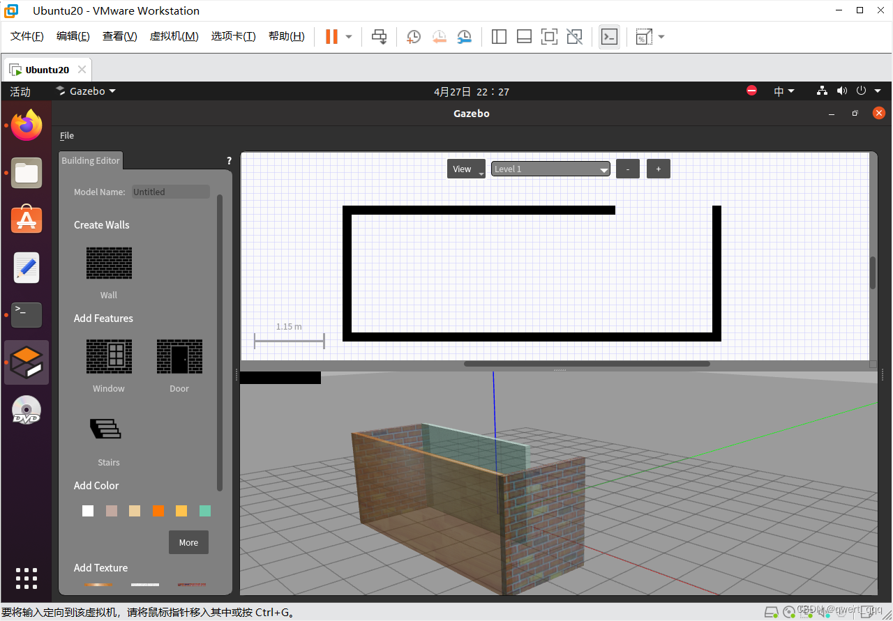Open the DVD disc icon in the dock
The height and width of the screenshot is (621, 893).
pos(27,410)
